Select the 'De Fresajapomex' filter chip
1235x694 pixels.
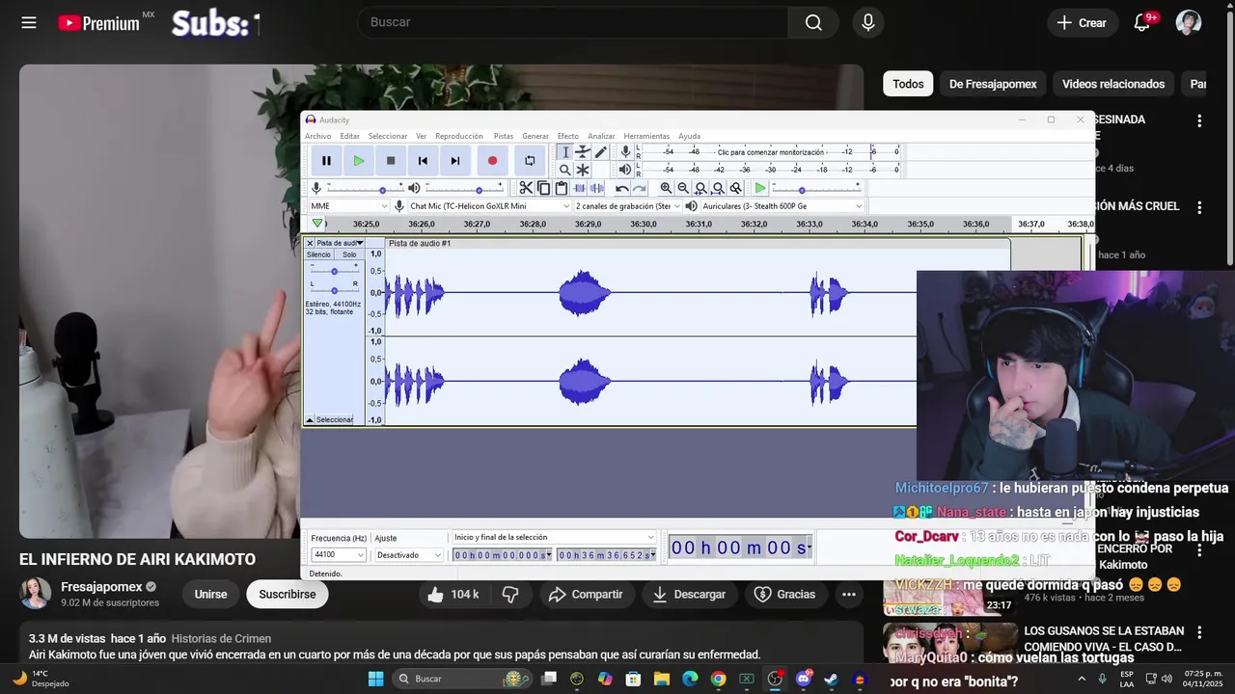point(993,84)
